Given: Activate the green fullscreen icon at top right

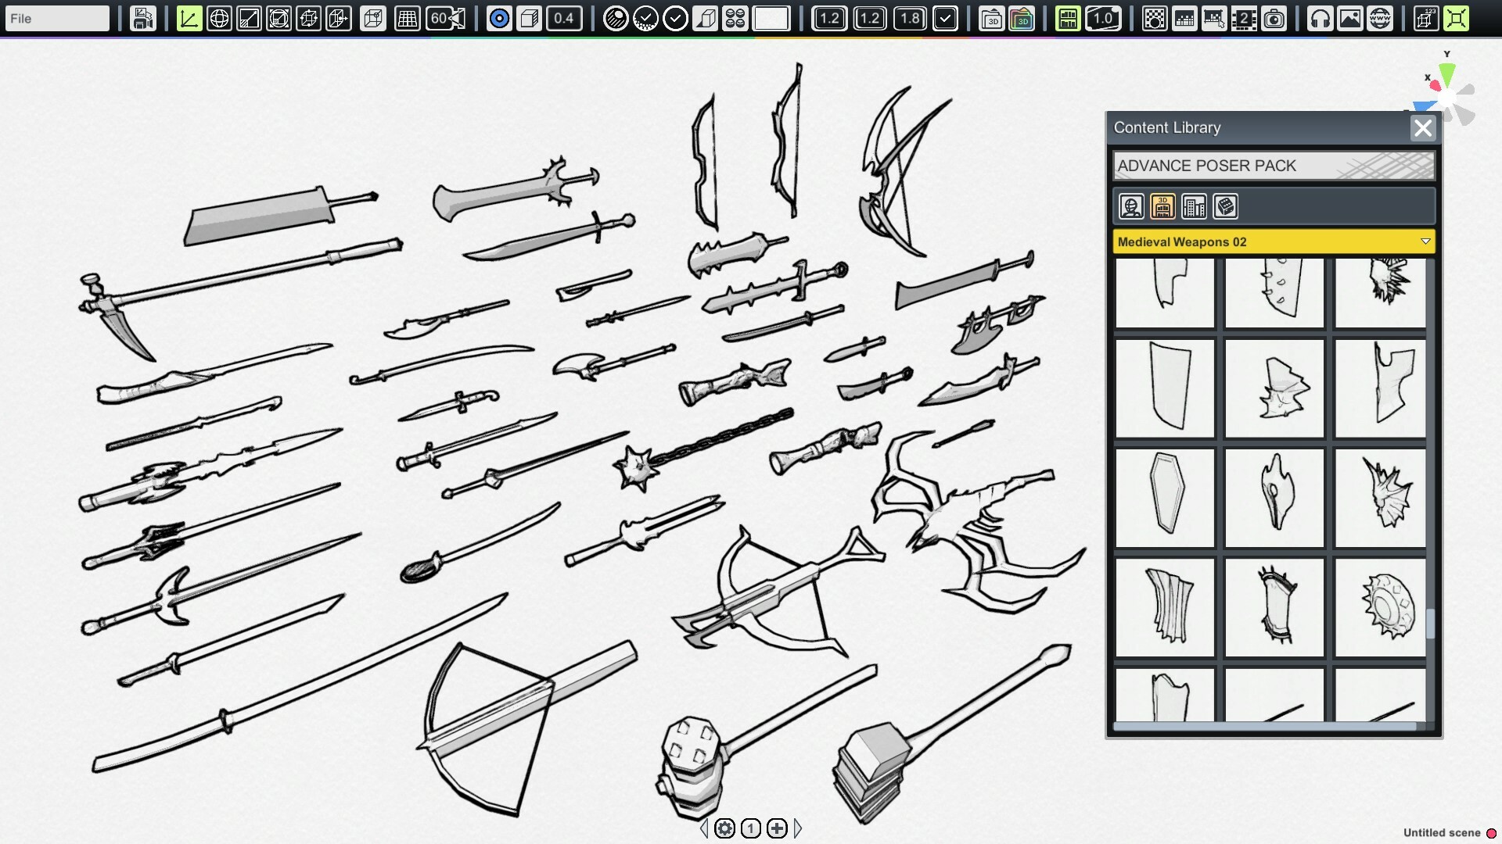Looking at the screenshot, I should click(x=1457, y=18).
